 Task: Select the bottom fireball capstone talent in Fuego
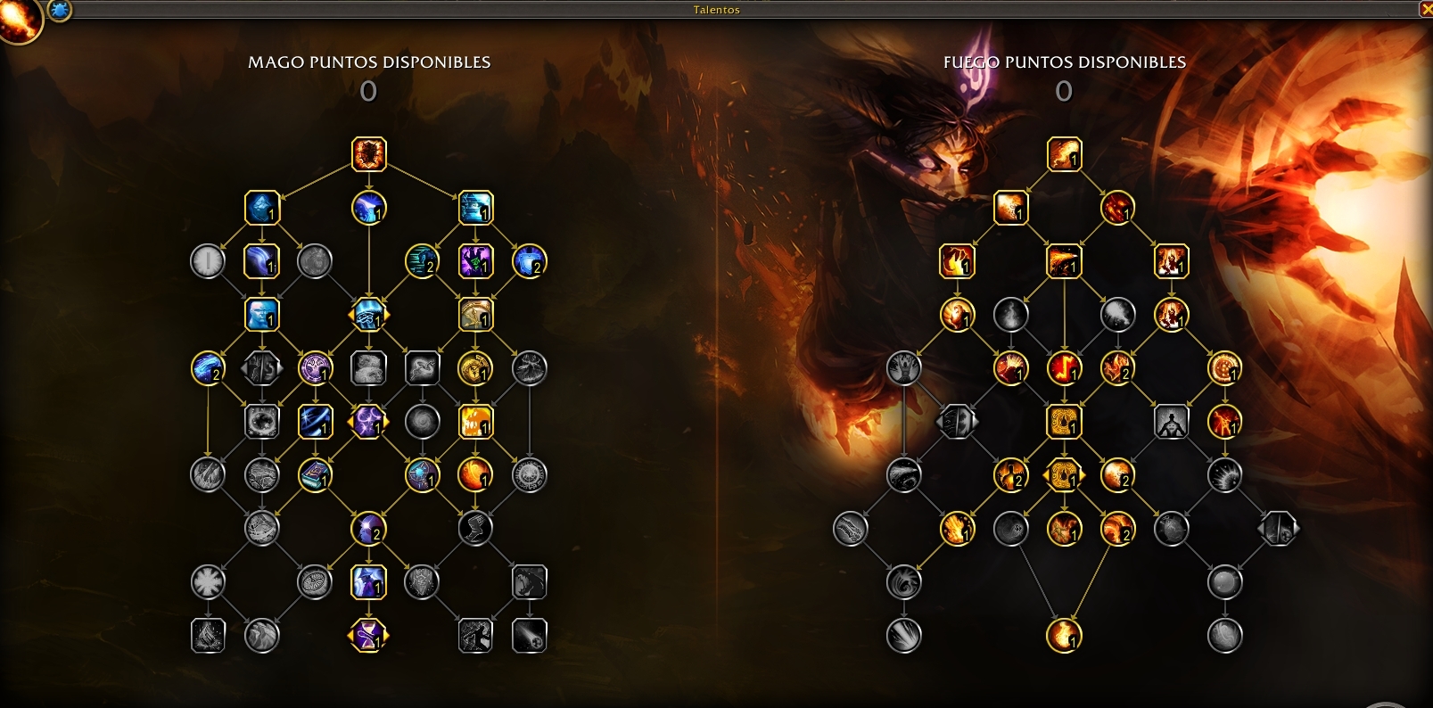click(x=1064, y=636)
